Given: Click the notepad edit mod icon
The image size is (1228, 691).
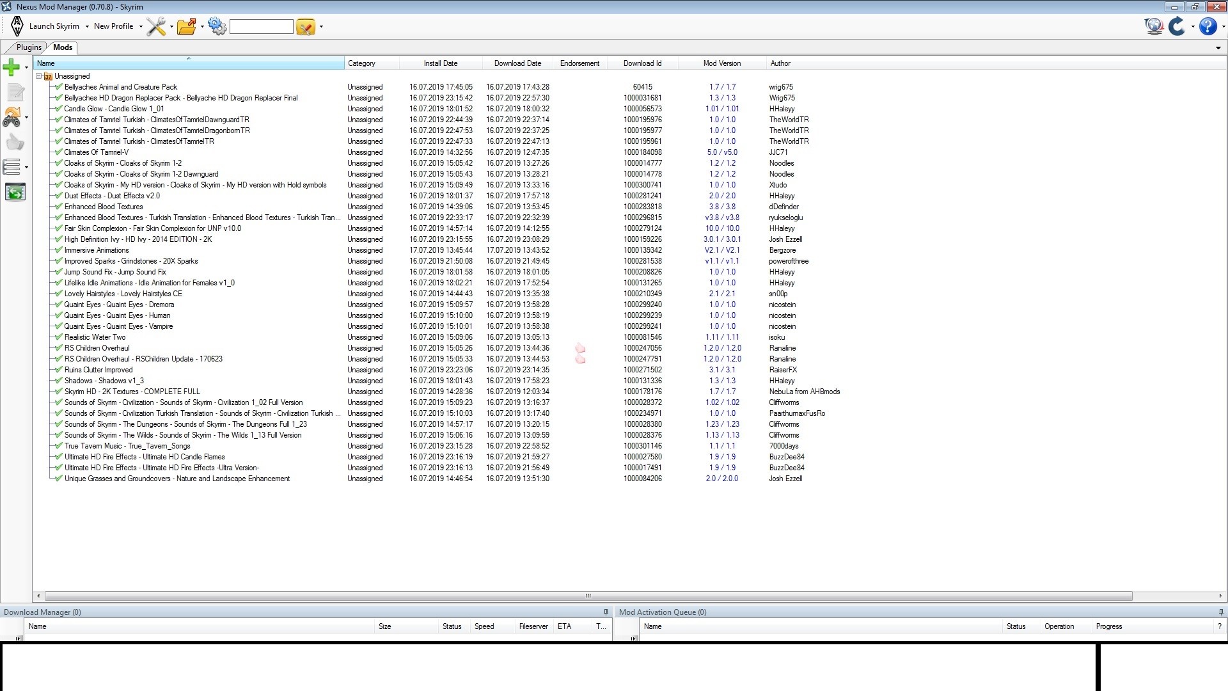Looking at the screenshot, I should [15, 92].
